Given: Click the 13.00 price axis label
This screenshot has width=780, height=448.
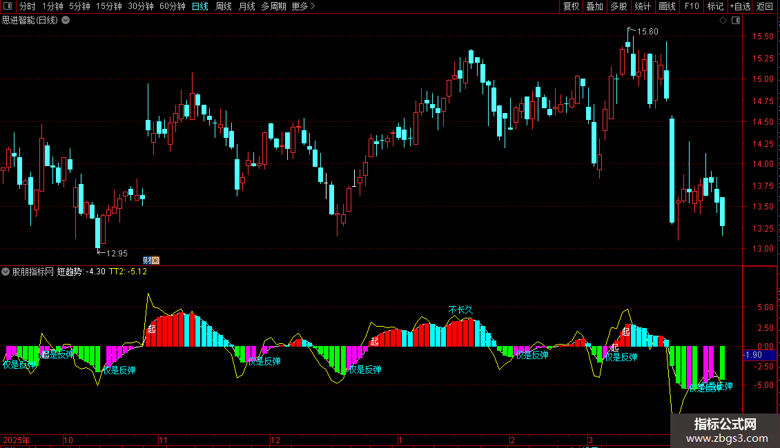Looking at the screenshot, I should click(x=763, y=249).
